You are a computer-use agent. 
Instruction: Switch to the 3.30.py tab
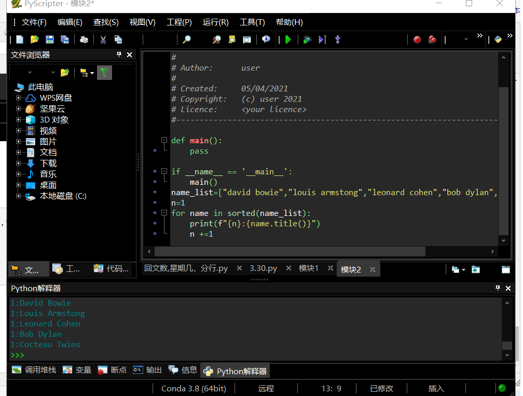(x=263, y=268)
